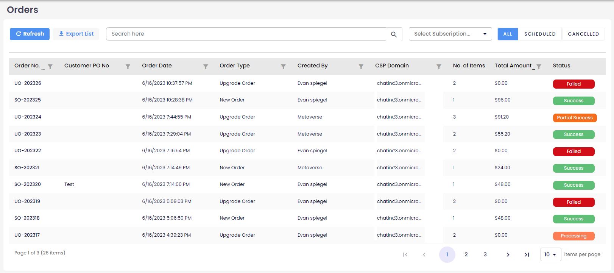Click Failed badge for UO-202322
The width and height of the screenshot is (614, 273).
573,151
